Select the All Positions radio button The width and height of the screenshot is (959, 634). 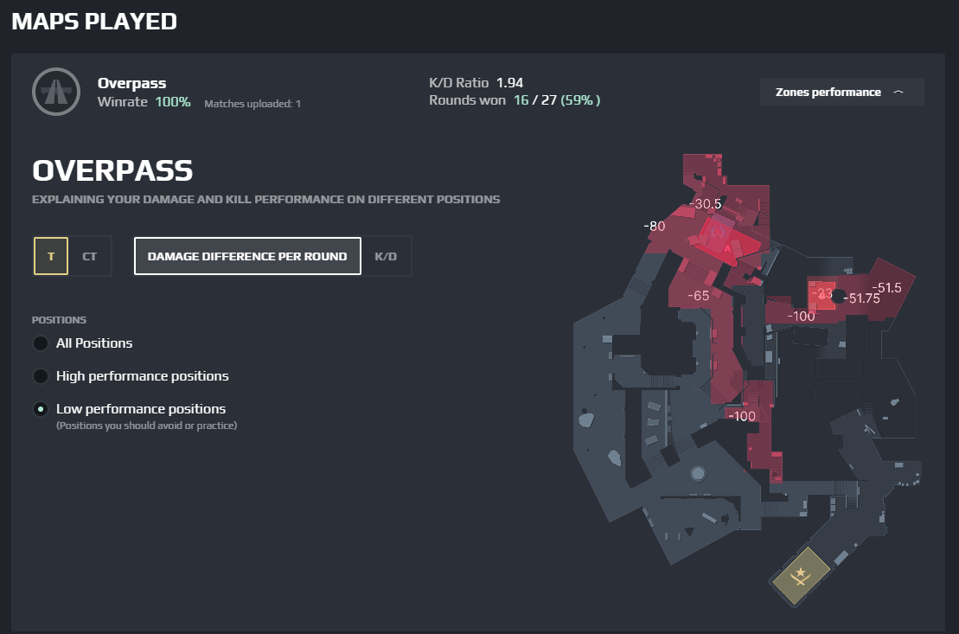pos(41,343)
